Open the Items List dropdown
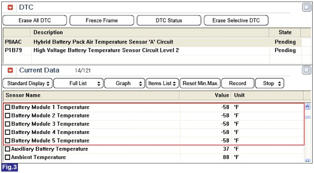Image resolution: width=314 pixels, height=173 pixels. 162,83
